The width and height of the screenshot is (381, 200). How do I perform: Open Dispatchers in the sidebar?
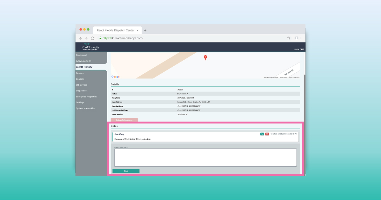(x=82, y=91)
